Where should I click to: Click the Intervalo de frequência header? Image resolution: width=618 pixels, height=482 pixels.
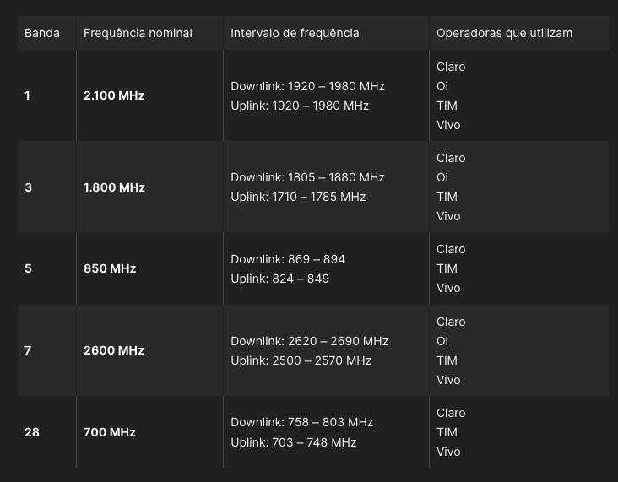pyautogui.click(x=295, y=33)
